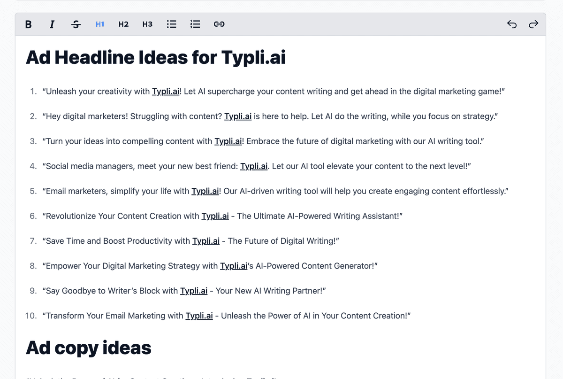Toggle bold formatting in the toolbar
This screenshot has width=563, height=379.
click(x=28, y=24)
